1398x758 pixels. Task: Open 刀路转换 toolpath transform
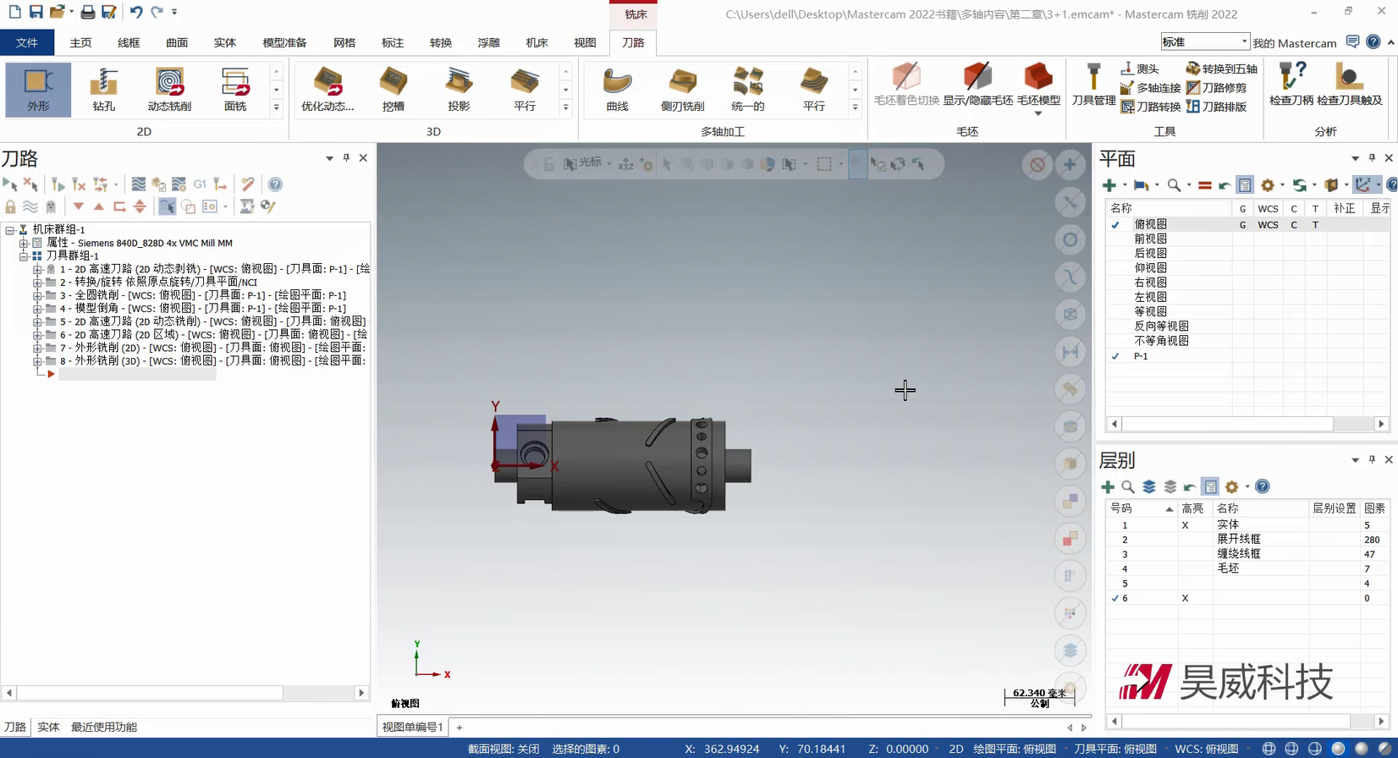(1150, 107)
